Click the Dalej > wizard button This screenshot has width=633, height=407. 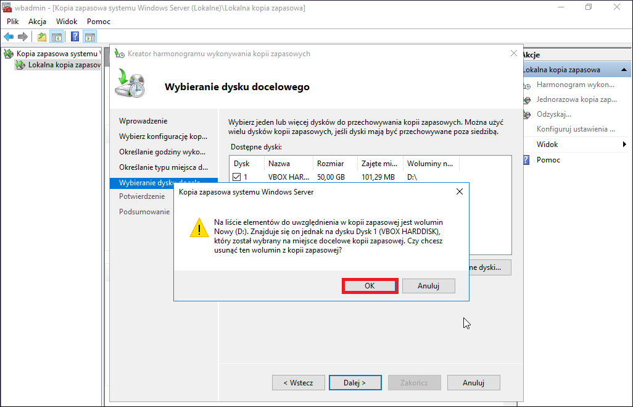(x=355, y=383)
